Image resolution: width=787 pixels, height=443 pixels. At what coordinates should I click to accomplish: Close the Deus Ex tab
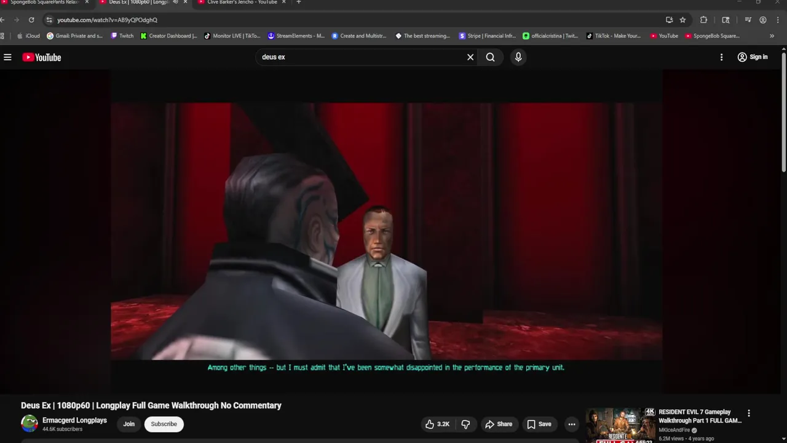185,2
